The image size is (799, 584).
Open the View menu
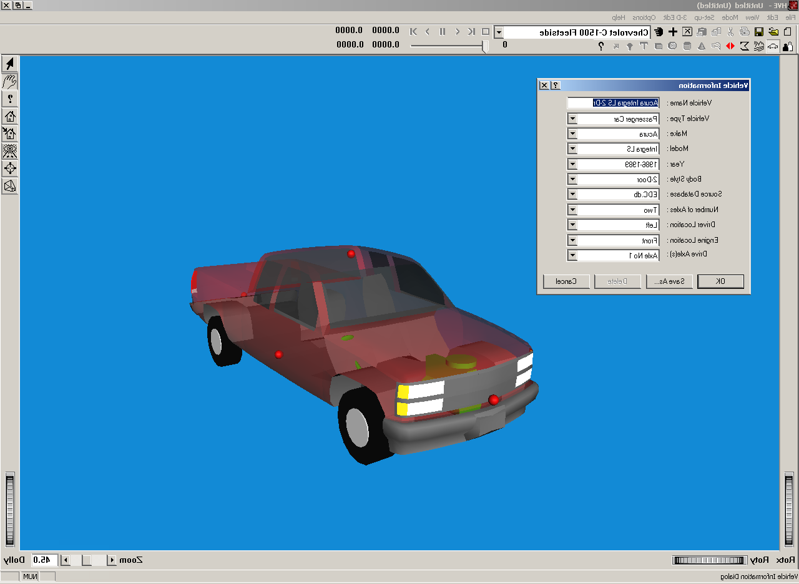point(753,17)
